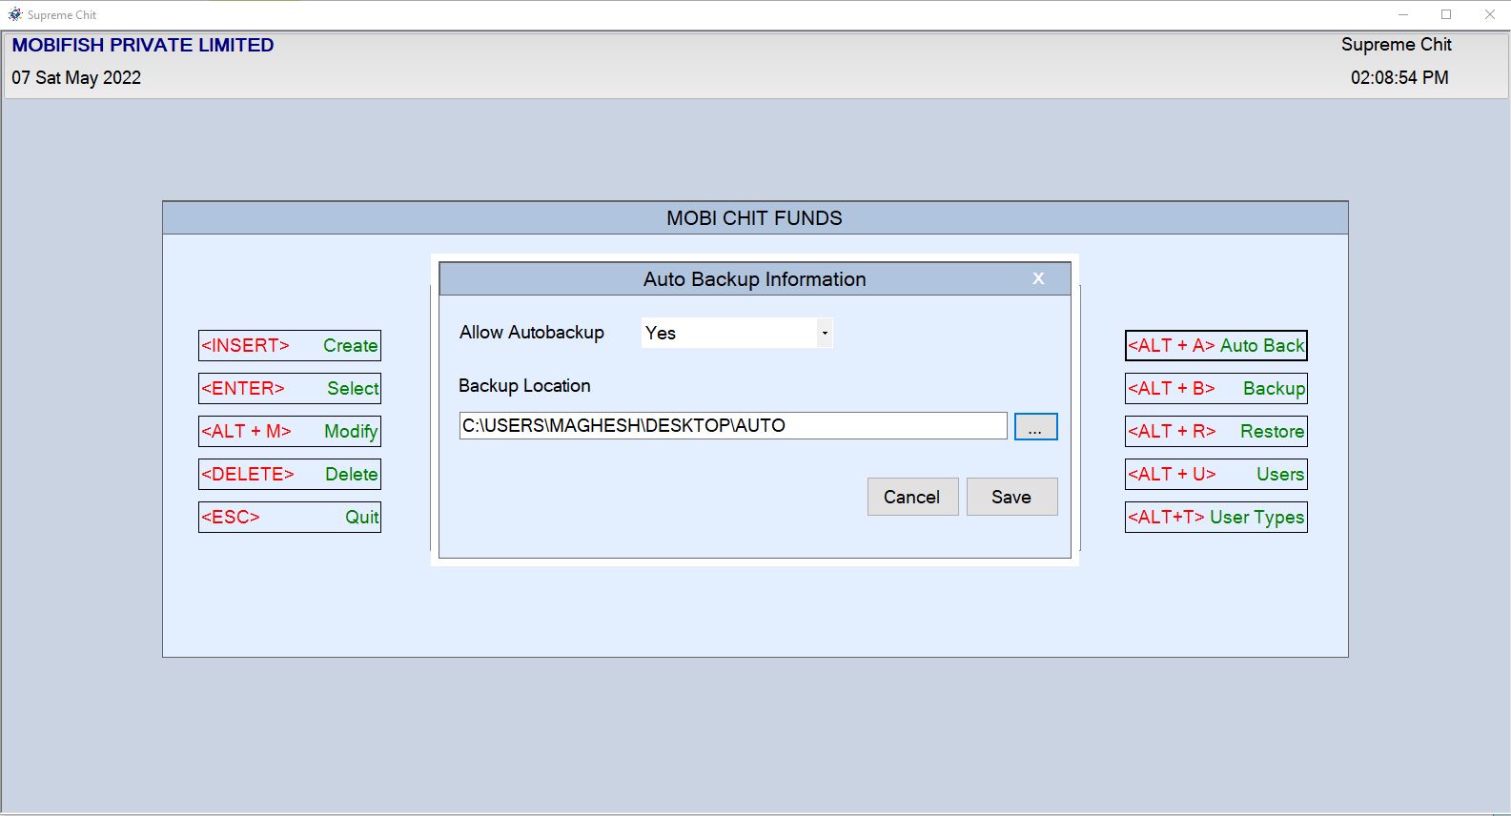
Task: Click the MOBI CHIT FUNDS title bar
Action: [755, 218]
